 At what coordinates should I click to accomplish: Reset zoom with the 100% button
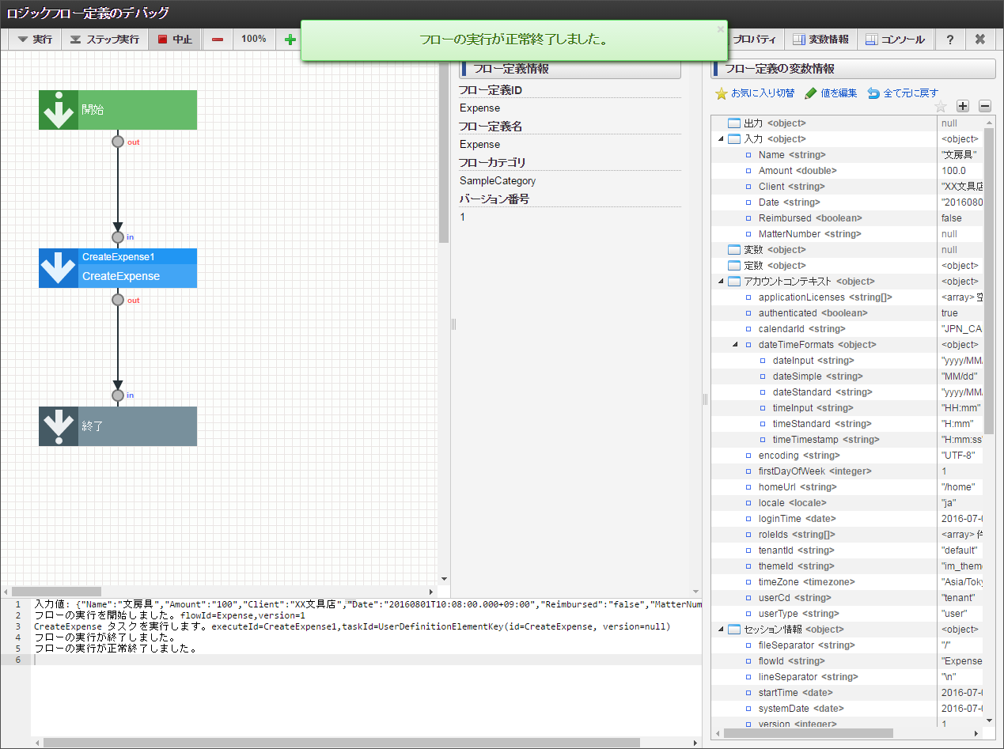click(253, 39)
